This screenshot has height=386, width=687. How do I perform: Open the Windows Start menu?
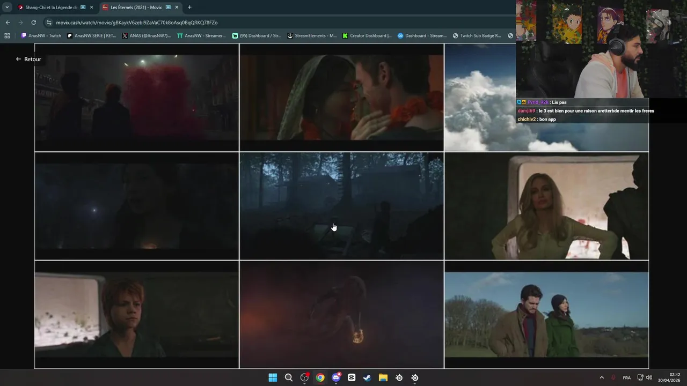point(273,377)
